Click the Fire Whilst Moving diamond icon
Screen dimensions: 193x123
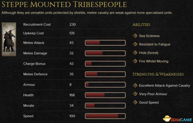click(135, 61)
